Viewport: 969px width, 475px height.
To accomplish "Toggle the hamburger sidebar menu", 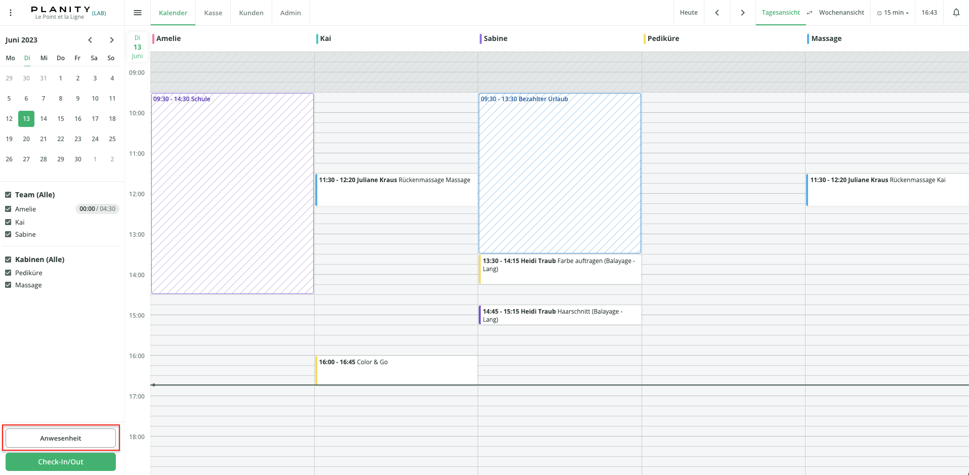I will point(138,13).
